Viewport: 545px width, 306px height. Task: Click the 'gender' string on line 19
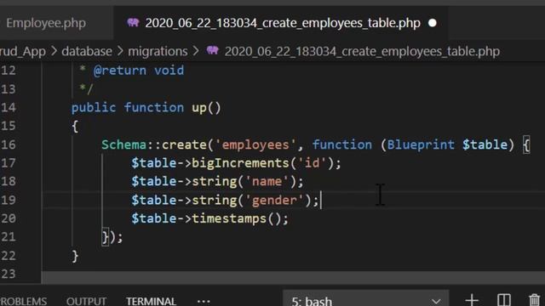point(274,200)
